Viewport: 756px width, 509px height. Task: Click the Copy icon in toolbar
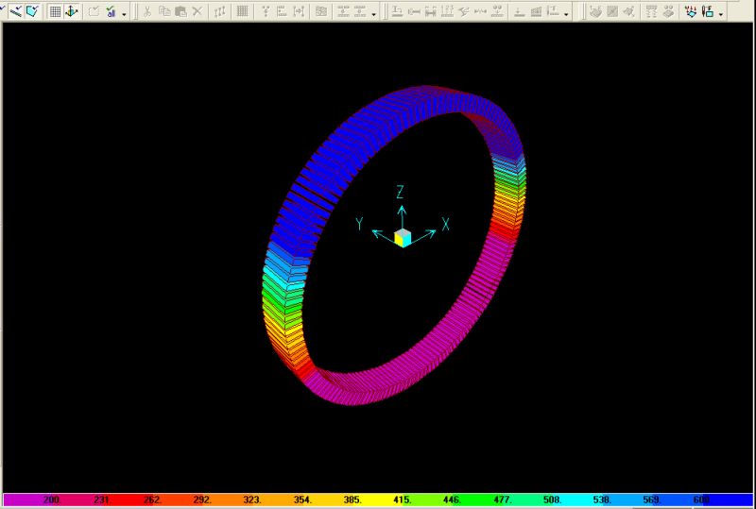(x=164, y=11)
